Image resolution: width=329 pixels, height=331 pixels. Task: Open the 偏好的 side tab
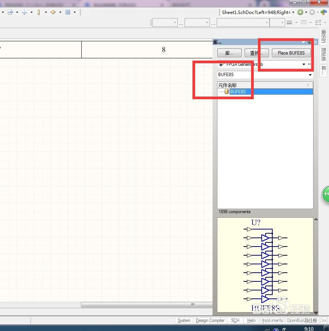click(323, 36)
